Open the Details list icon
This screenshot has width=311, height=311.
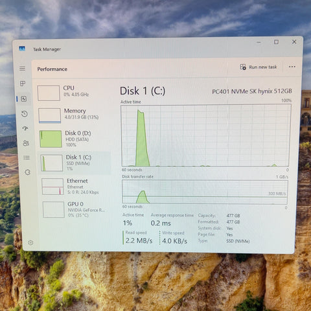pos(27,157)
